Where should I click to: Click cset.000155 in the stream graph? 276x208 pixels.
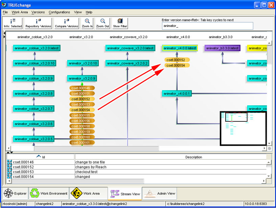pos(82,115)
